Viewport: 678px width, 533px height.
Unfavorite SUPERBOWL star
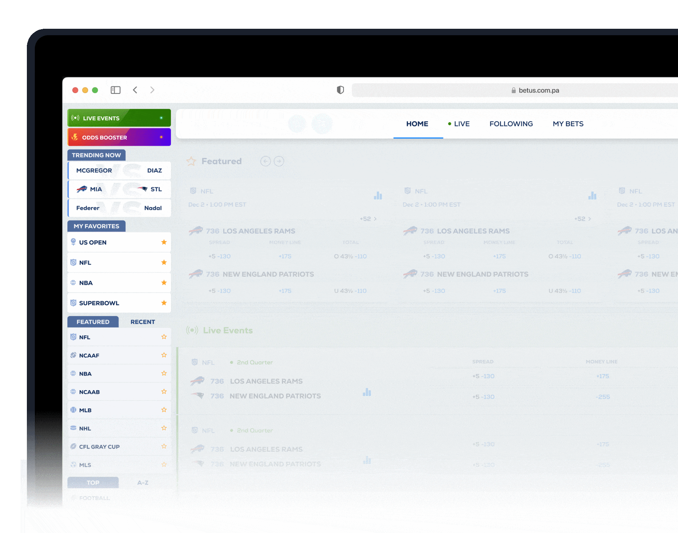point(164,303)
